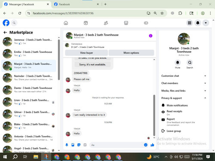Open Liran conversation in list
The width and height of the screenshot is (215, 161).
[29, 102]
